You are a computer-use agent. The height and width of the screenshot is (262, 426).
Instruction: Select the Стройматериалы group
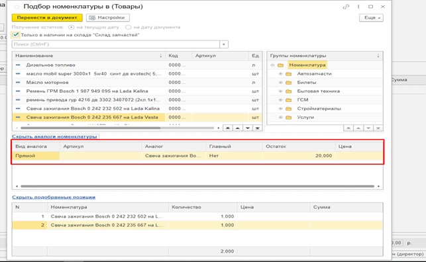point(319,109)
